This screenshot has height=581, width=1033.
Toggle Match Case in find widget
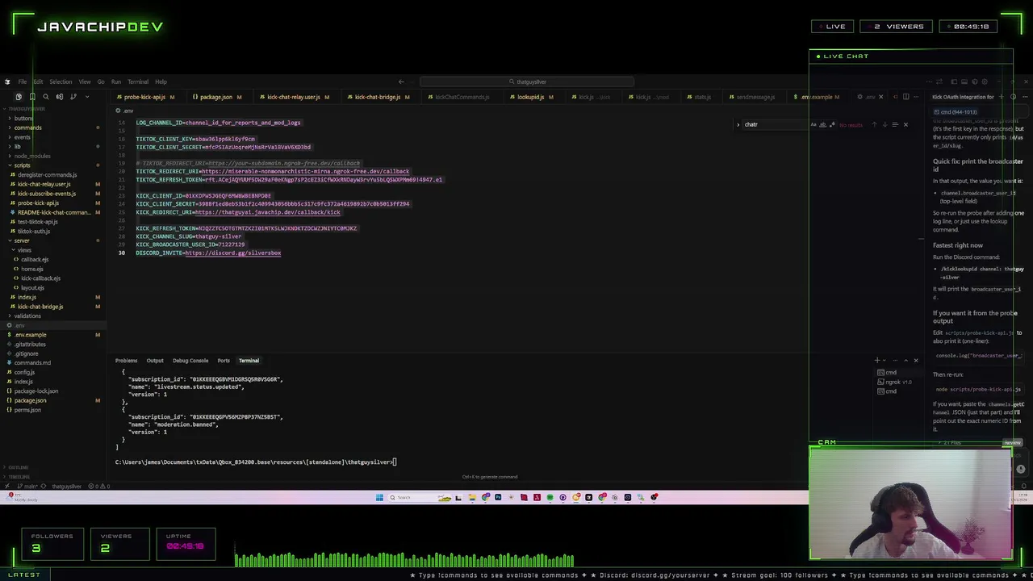pyautogui.click(x=813, y=124)
